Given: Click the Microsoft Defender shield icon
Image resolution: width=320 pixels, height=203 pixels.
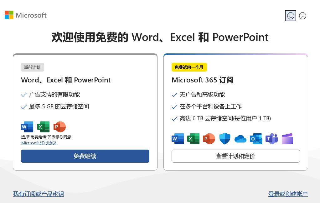Looking at the screenshot, I should [225, 139].
